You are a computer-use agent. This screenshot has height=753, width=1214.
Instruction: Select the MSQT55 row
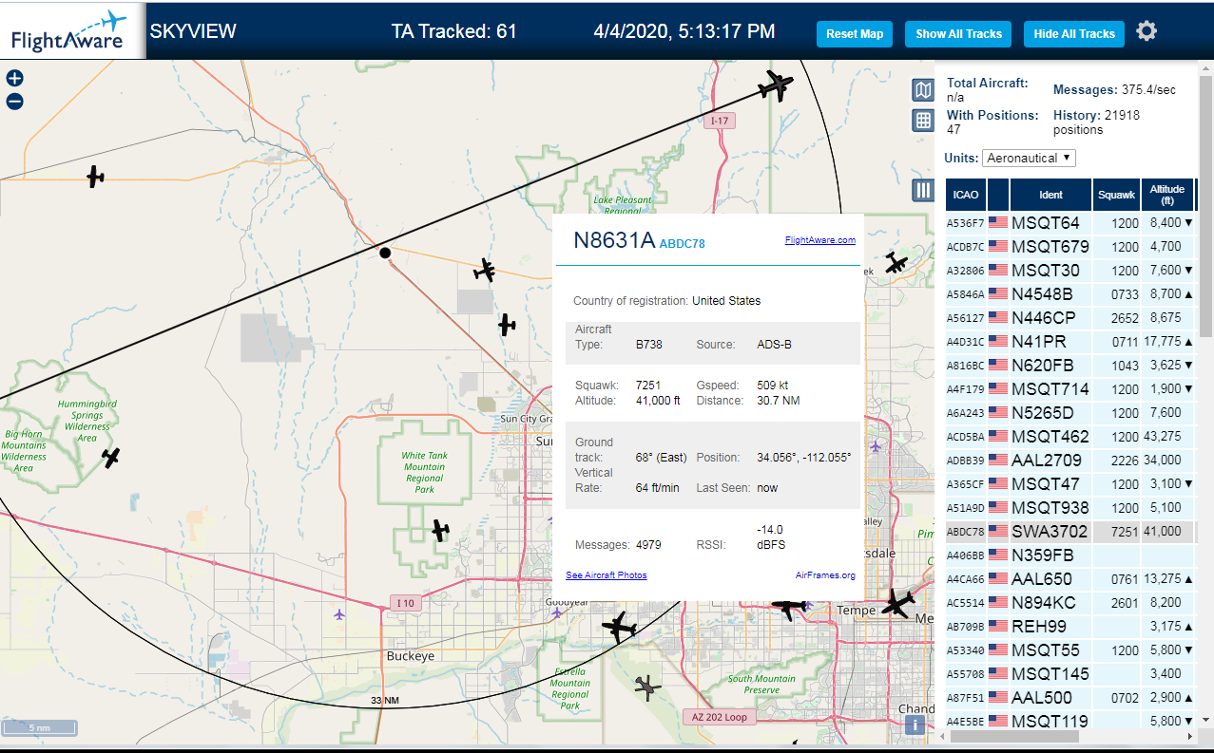click(1069, 650)
